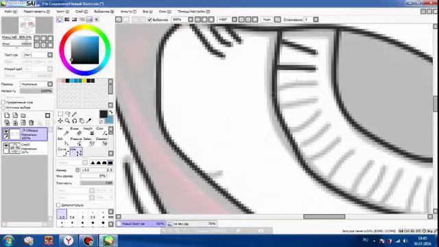This screenshot has height=247, width=439.
Task: Select the sharpest triangle brush edge shape
Action: 93,163
